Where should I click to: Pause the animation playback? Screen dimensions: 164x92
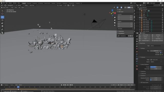[x=68, y=85]
